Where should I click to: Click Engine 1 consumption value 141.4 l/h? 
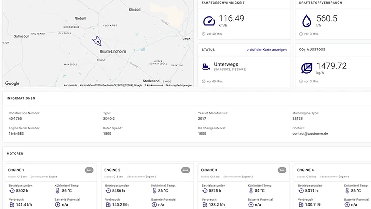tap(24, 205)
